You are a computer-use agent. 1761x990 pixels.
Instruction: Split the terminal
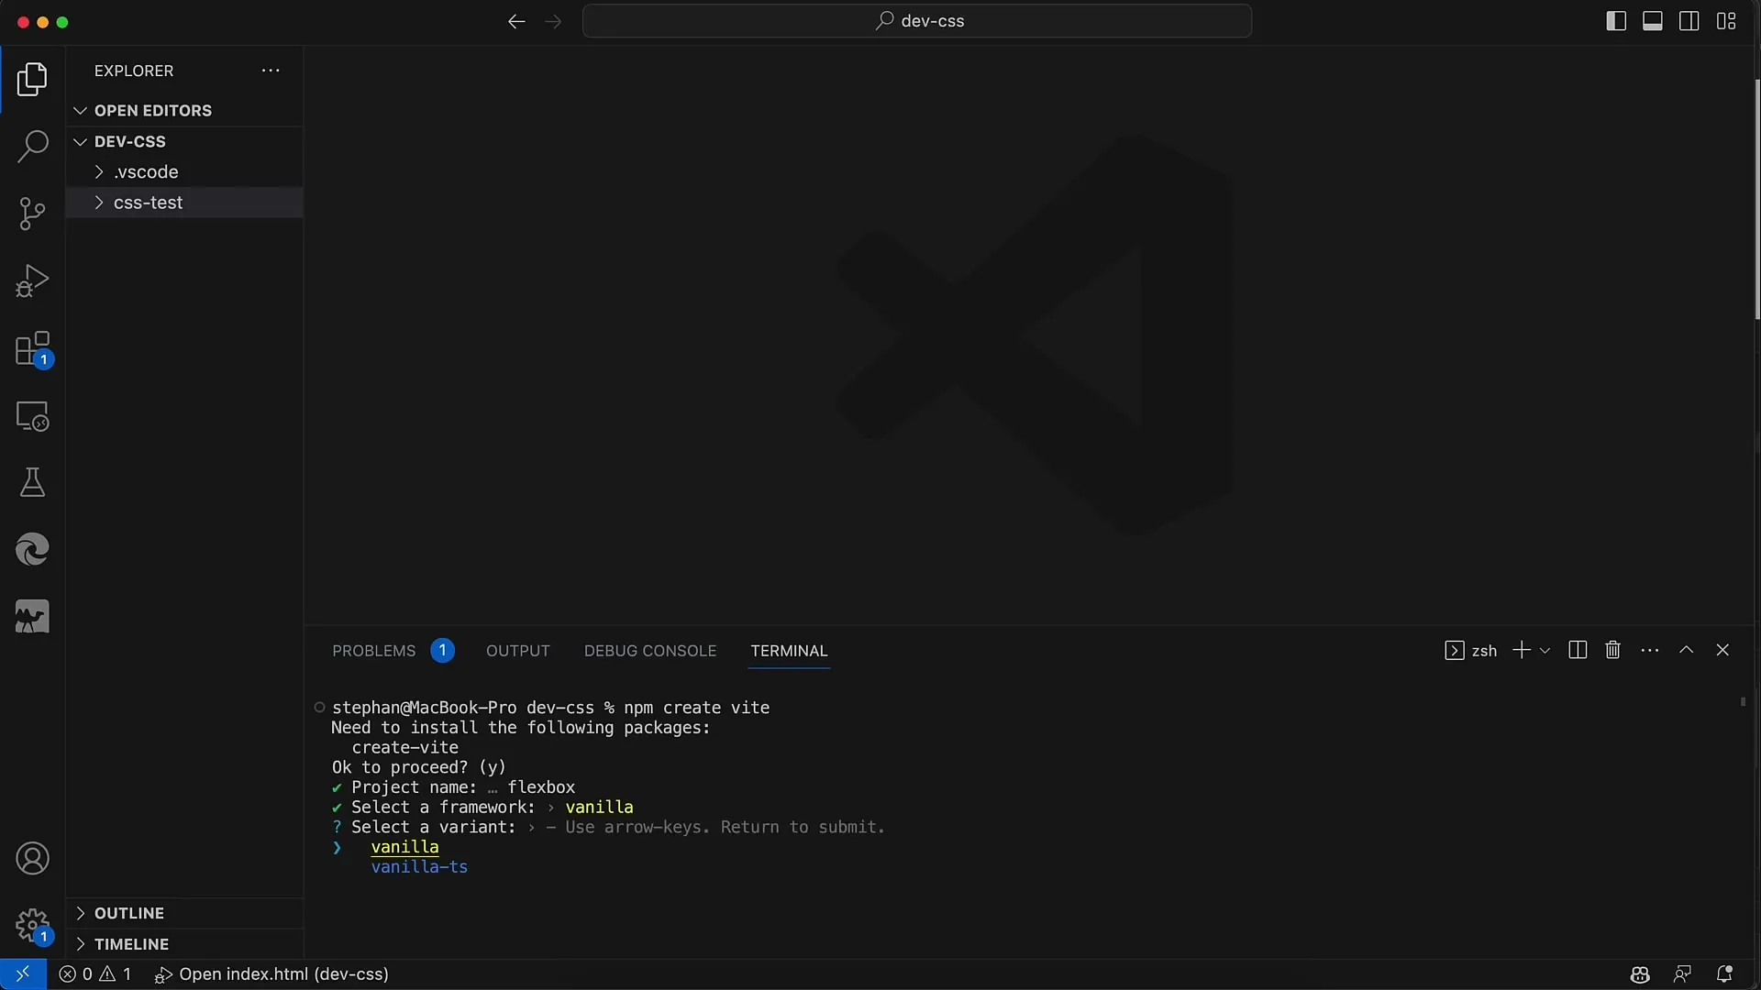point(1578,650)
